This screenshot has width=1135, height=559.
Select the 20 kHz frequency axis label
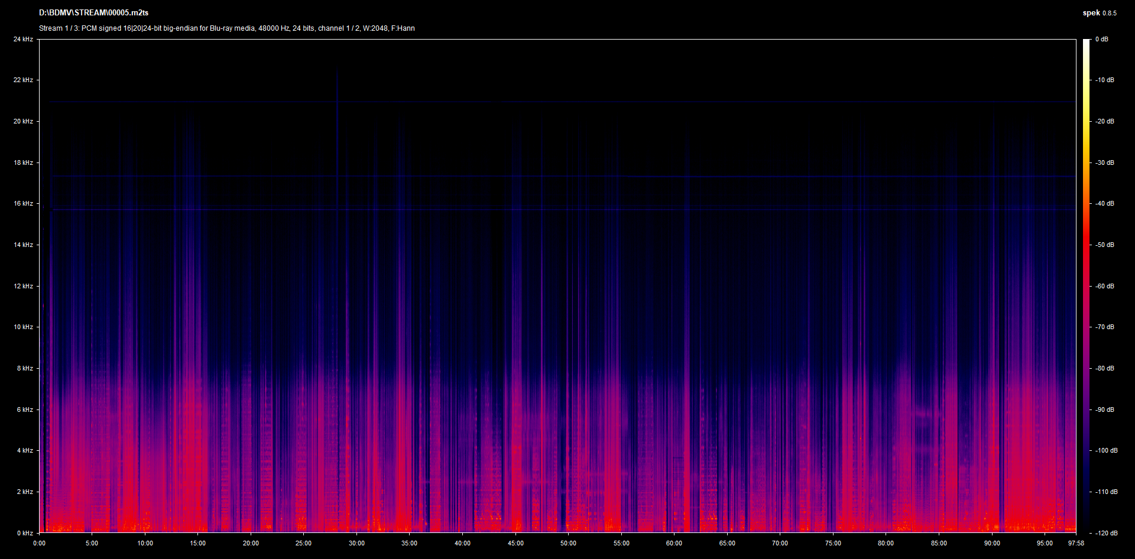click(x=23, y=122)
